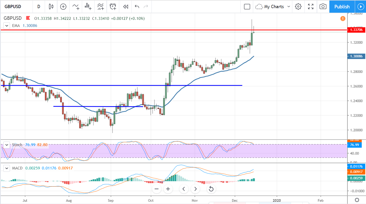Take a chart snapshot with camera icon

323,7
